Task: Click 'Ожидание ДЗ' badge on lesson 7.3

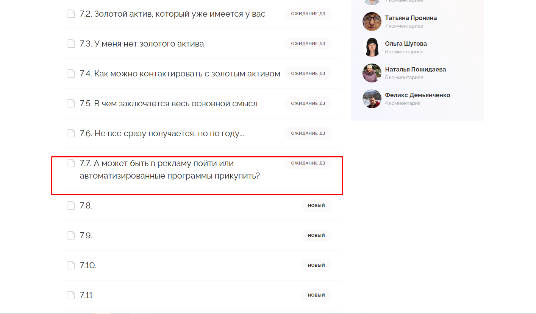Action: (x=308, y=44)
